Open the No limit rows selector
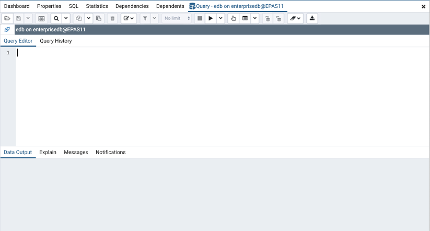The width and height of the screenshot is (430, 231). tap(177, 18)
